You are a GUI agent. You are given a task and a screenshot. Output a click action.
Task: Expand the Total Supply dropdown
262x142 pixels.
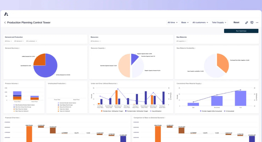219,23
